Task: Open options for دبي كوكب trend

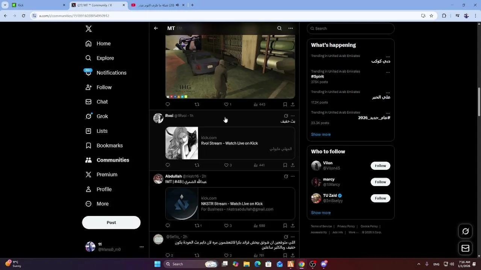Action: pyautogui.click(x=388, y=57)
